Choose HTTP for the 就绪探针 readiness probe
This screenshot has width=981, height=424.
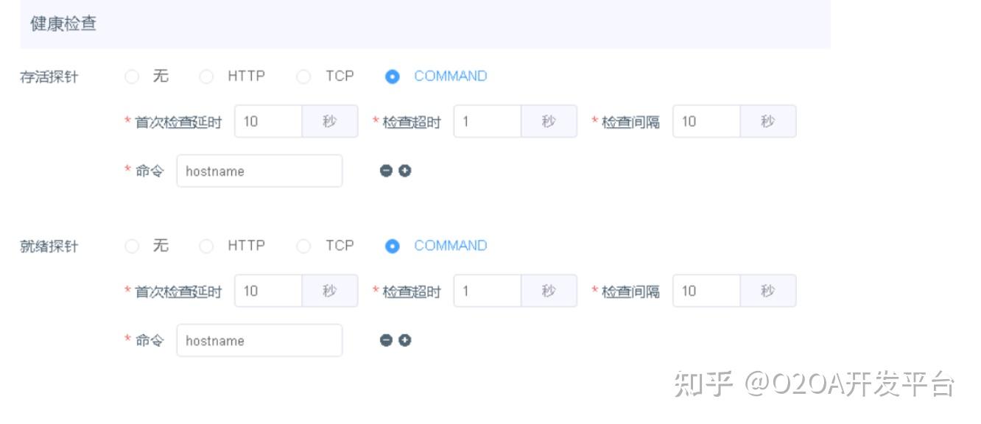click(207, 247)
